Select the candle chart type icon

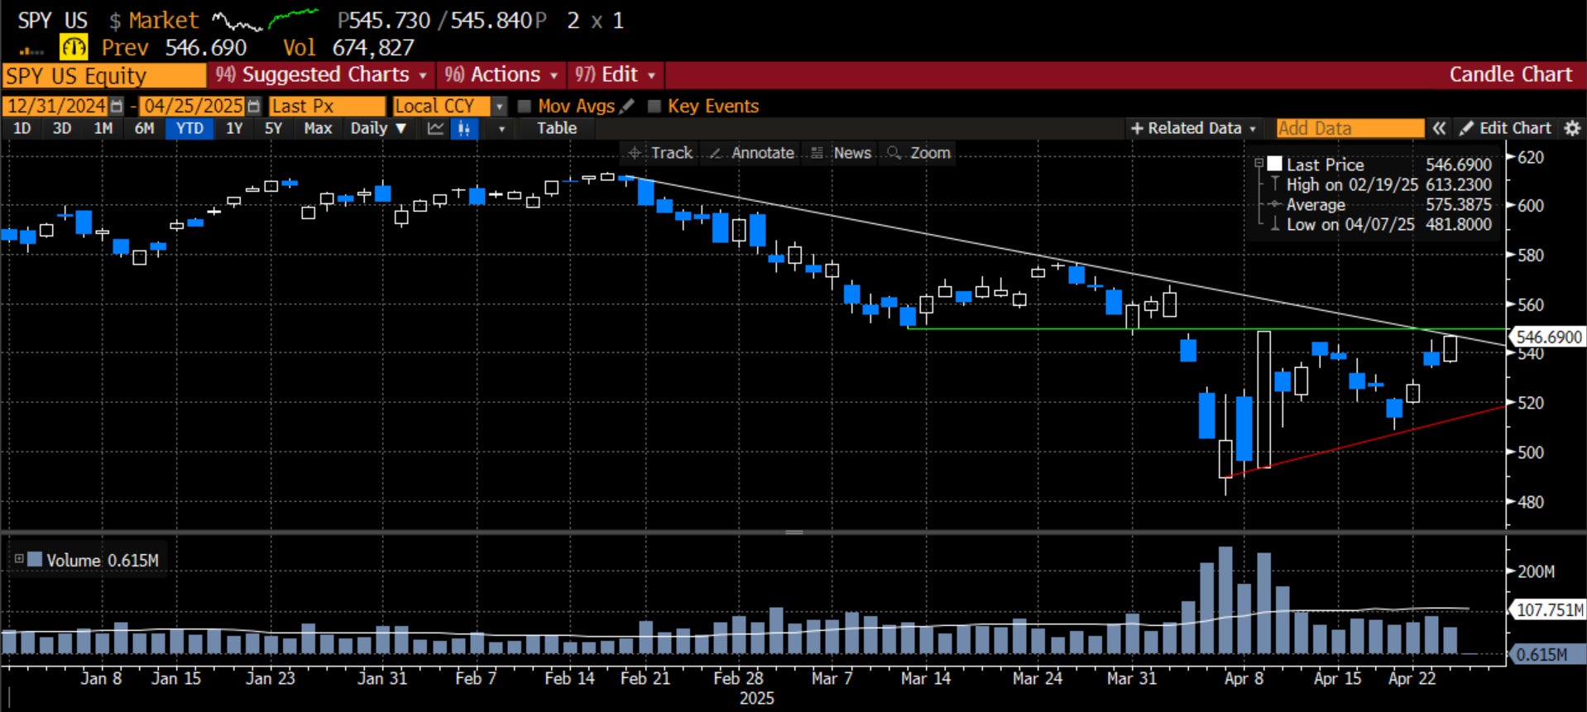point(464,128)
